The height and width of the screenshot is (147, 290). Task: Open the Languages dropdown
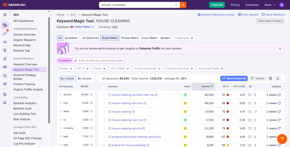click(184, 38)
